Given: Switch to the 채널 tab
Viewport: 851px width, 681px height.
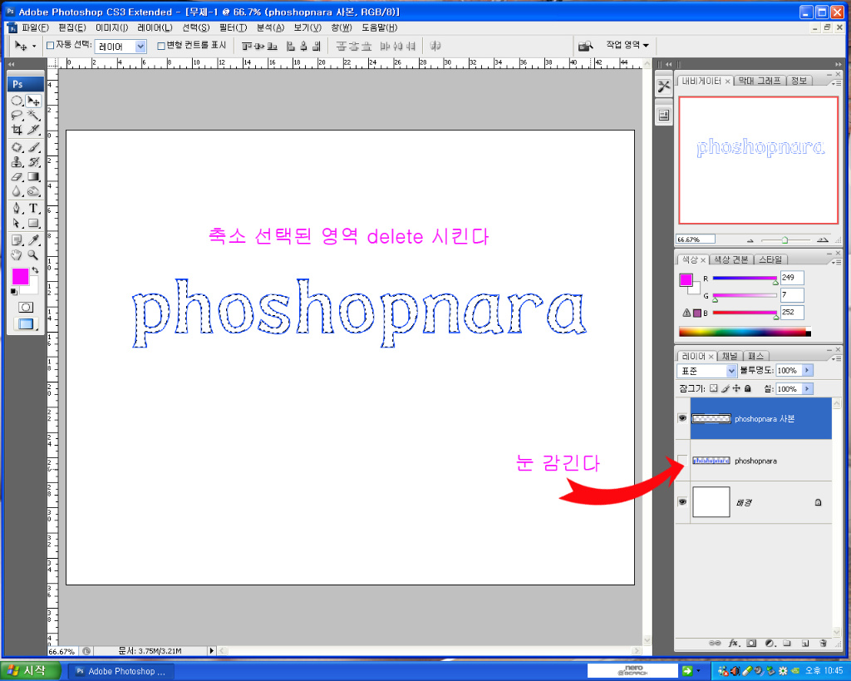Looking at the screenshot, I should click(x=730, y=356).
